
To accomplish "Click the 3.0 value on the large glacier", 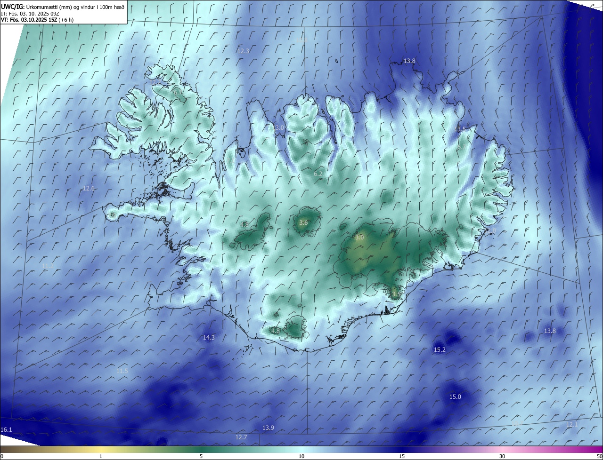I will pyautogui.click(x=359, y=238).
